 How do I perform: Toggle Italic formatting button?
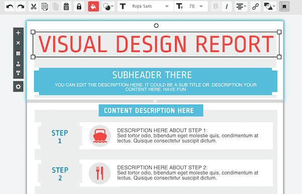point(226,7)
